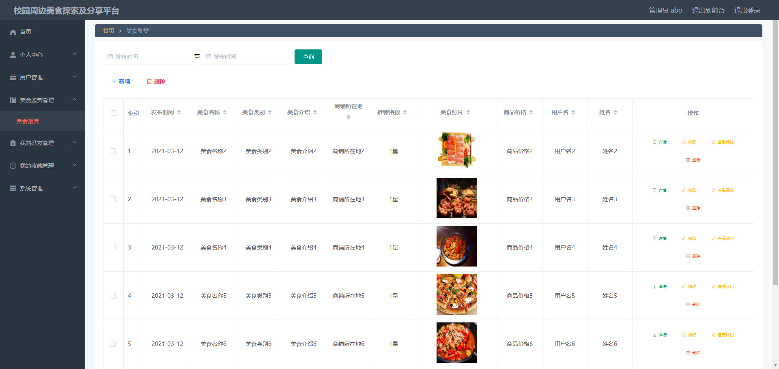Edit (修改) row 美食名称6
The image size is (779, 369).
pos(689,335)
